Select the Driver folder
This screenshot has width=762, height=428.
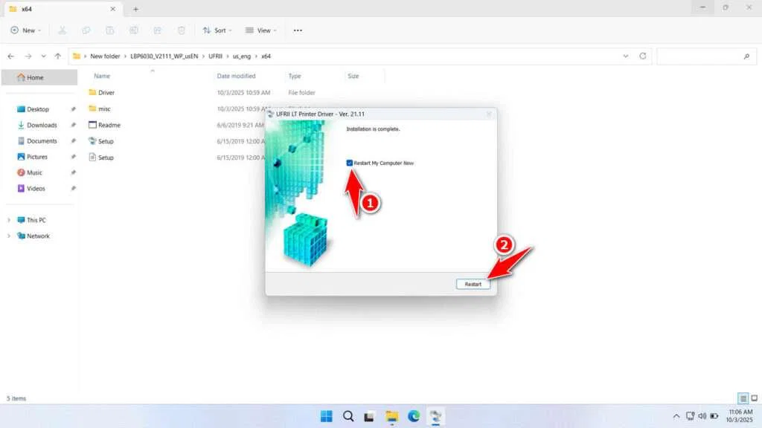[x=106, y=93]
